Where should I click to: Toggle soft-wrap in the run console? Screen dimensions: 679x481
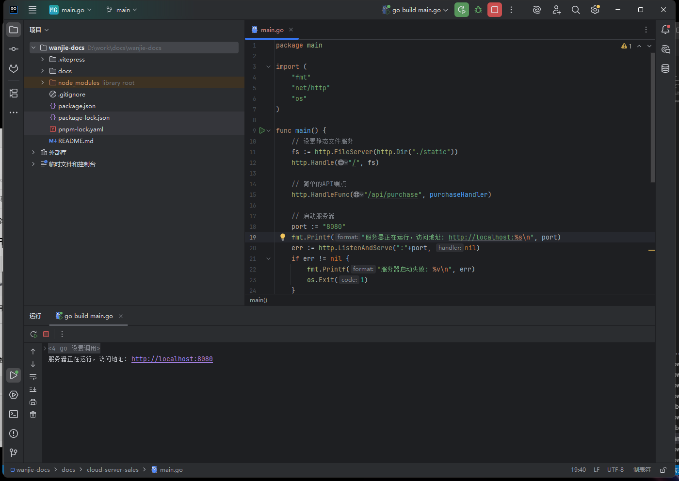click(x=33, y=377)
